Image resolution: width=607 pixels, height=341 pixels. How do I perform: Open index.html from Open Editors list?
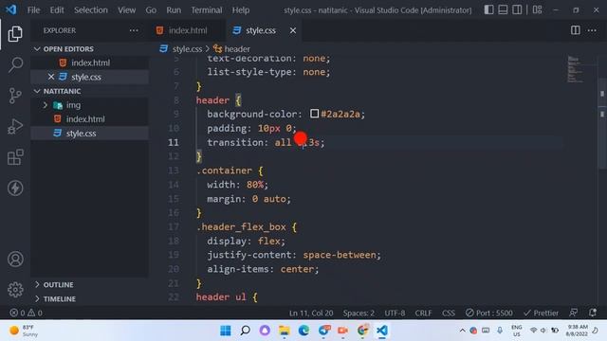(90, 63)
